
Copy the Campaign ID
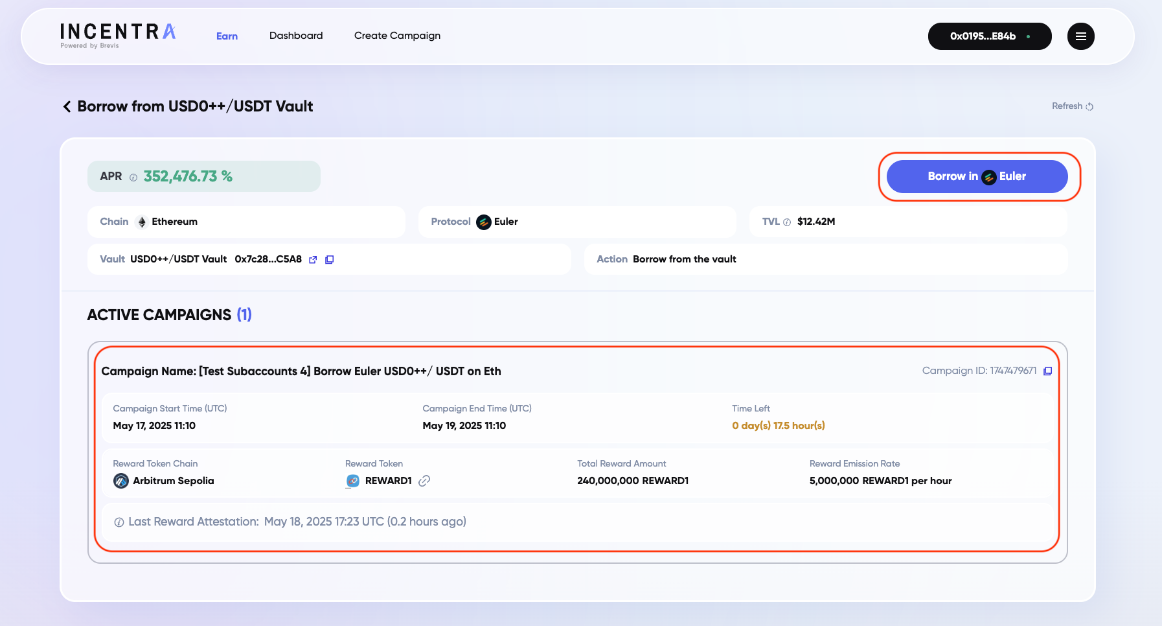pyautogui.click(x=1047, y=371)
